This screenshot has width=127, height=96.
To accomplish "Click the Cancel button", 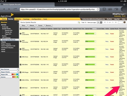I will 40,26.
